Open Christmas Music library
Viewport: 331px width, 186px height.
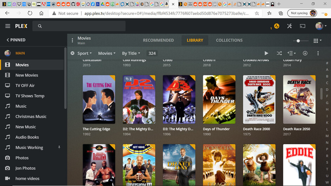[x=32, y=117]
